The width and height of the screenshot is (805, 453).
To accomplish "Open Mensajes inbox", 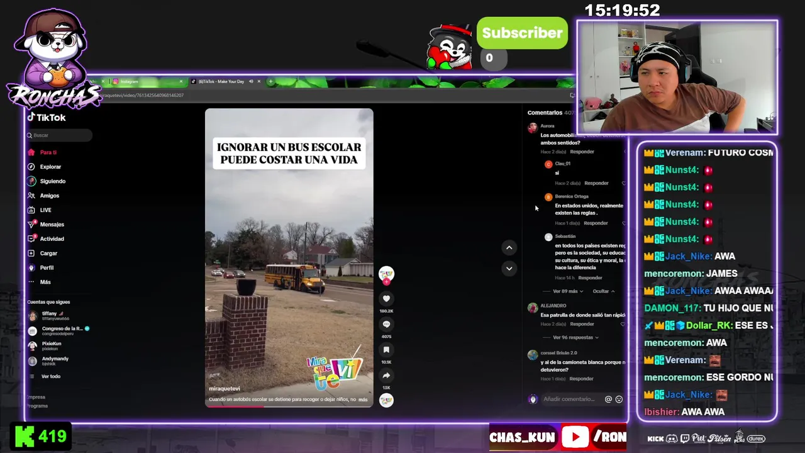I will pyautogui.click(x=46, y=225).
